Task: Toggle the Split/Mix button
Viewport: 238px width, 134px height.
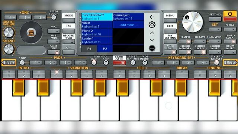Action: pos(54,52)
